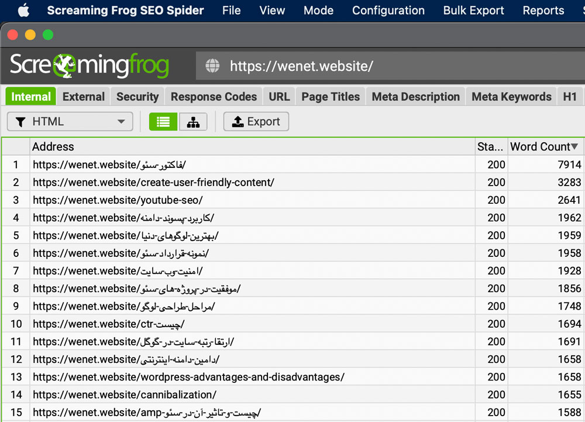The height and width of the screenshot is (422, 585).
Task: Sort by the Sta... status column header
Action: click(x=491, y=147)
